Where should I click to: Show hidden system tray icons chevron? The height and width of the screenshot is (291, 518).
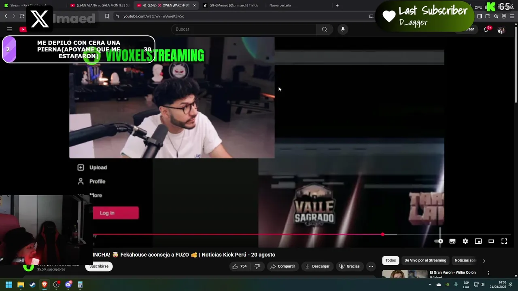430,285
